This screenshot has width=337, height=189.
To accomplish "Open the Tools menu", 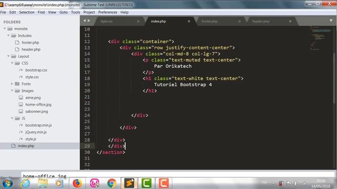I will pyautogui.click(x=75, y=12).
